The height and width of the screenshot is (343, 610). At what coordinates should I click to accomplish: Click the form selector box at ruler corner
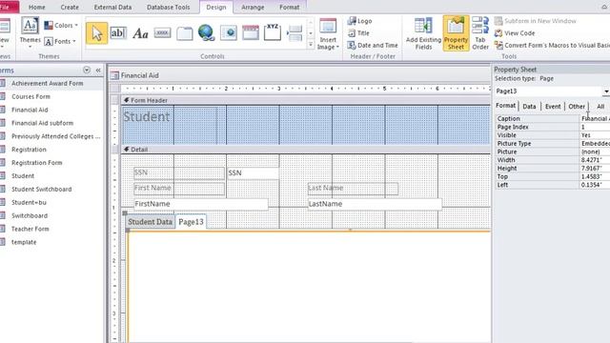[115, 89]
